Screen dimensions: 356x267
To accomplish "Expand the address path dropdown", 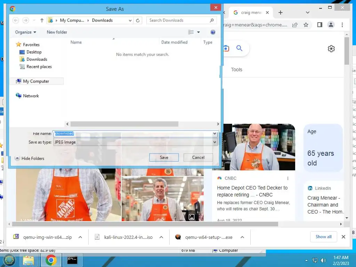I will pyautogui.click(x=130, y=20).
